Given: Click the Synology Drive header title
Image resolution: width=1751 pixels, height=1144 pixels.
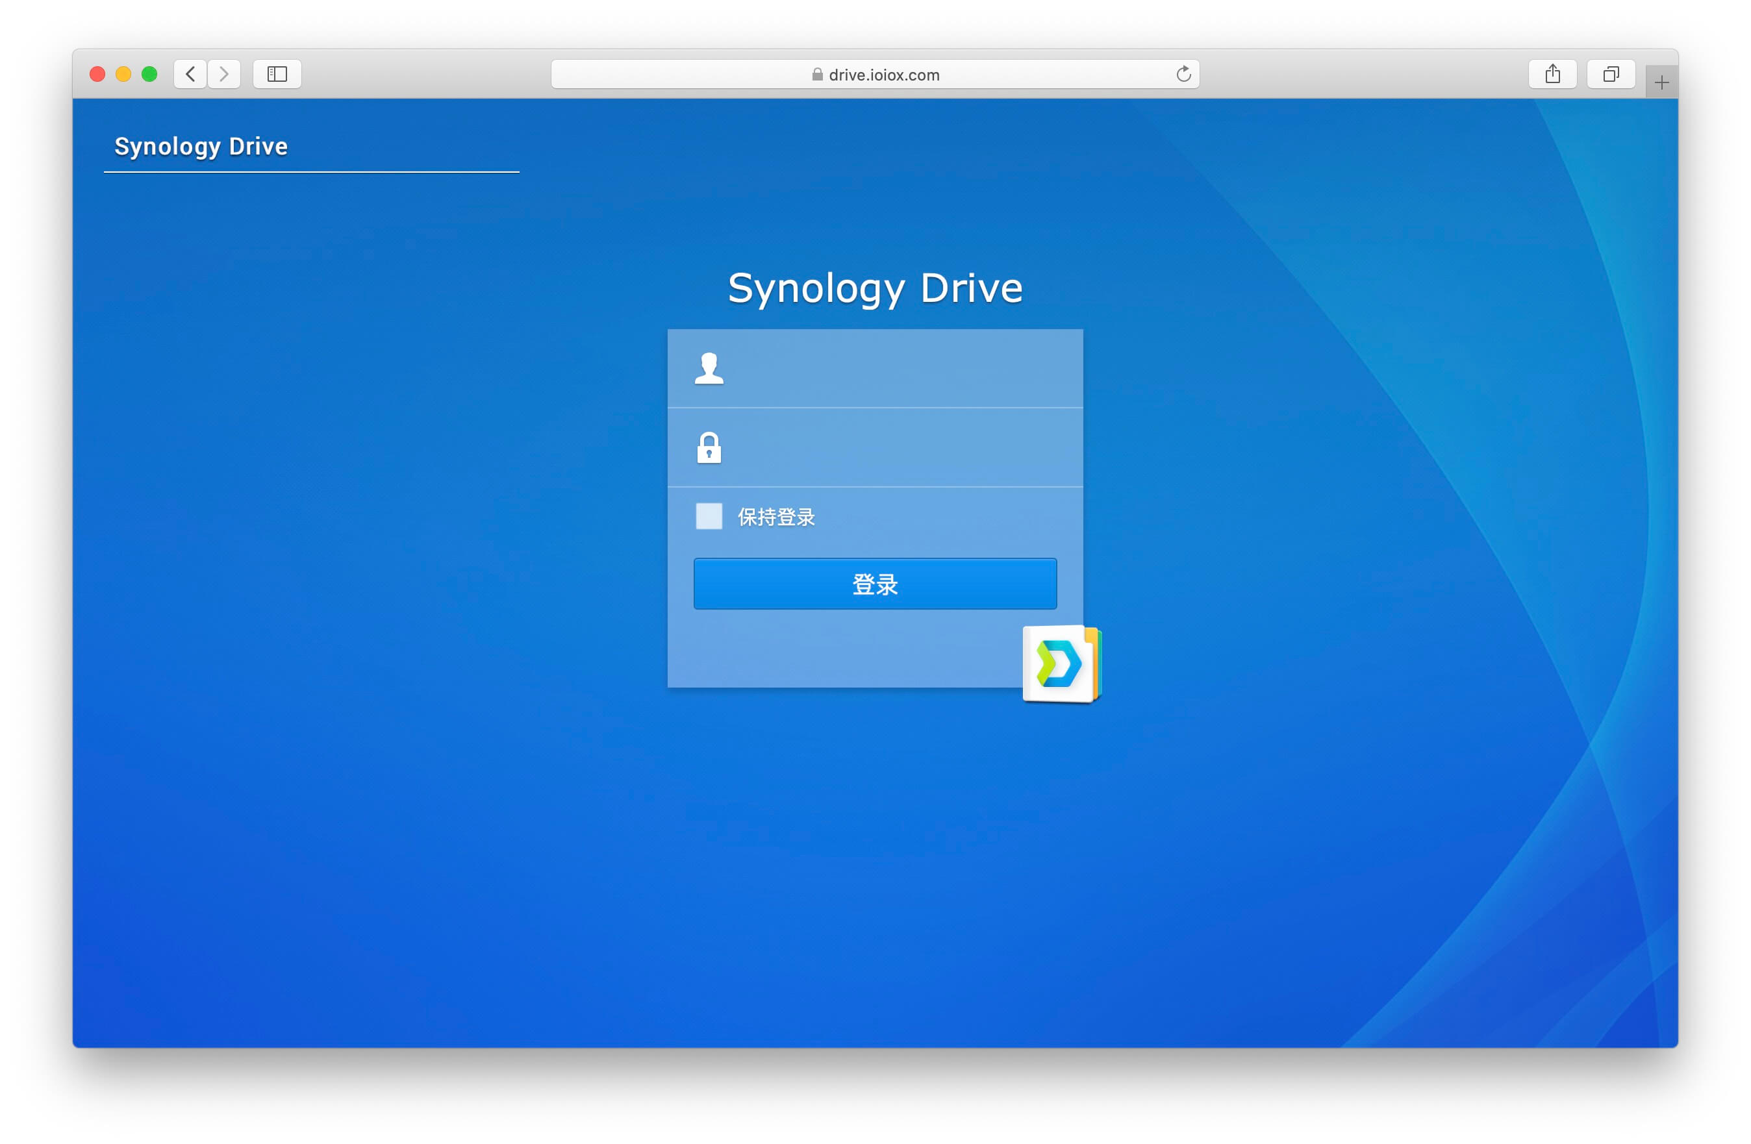Looking at the screenshot, I should click(201, 146).
